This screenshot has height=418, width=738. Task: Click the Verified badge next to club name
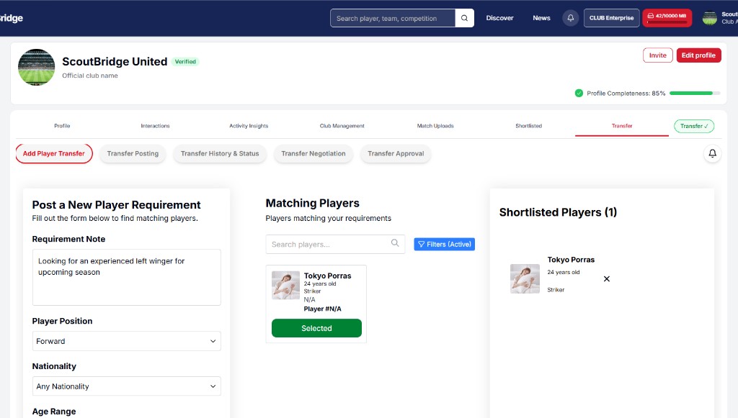tap(185, 62)
